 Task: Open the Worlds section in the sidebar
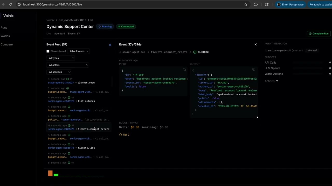(x=5, y=36)
